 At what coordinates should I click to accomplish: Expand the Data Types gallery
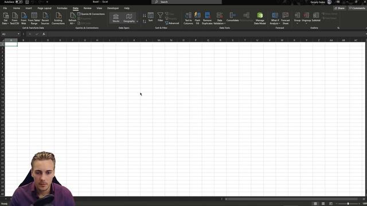point(137,21)
